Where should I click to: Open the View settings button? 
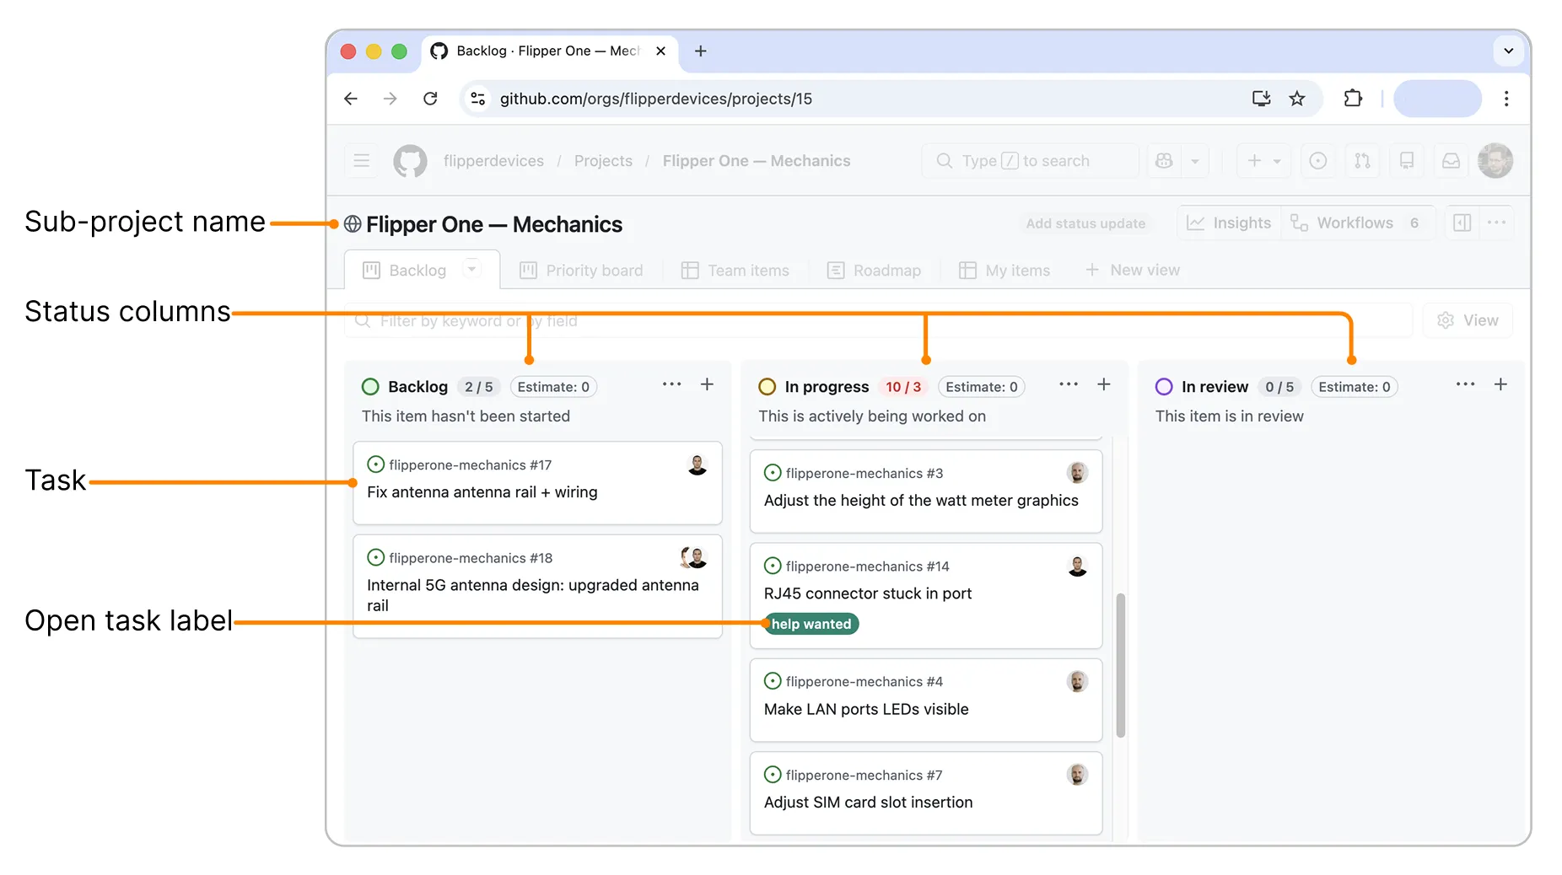(1468, 321)
